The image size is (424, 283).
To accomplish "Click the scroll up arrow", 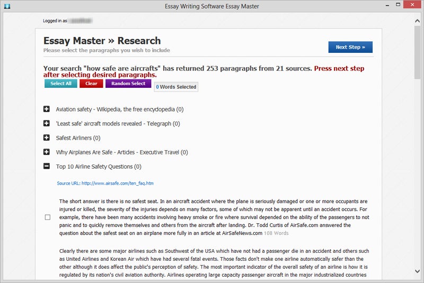I will pos(417,21).
